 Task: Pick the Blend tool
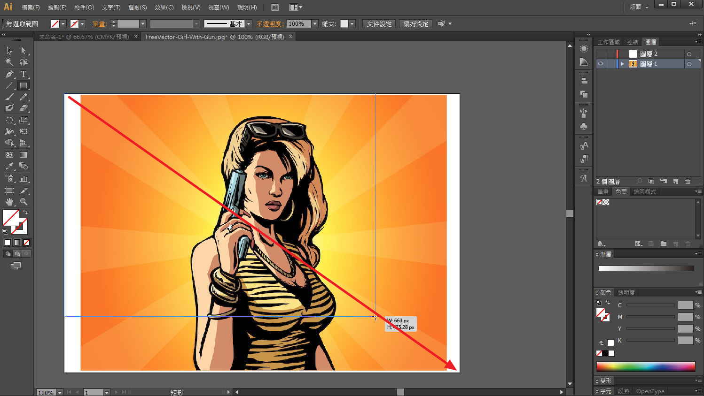click(x=23, y=167)
